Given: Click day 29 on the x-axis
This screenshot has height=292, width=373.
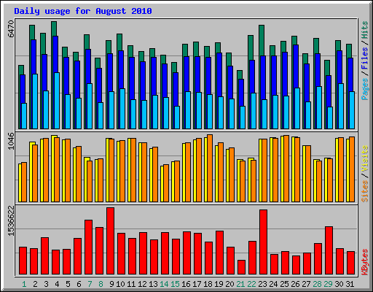Looking at the screenshot, I should (x=328, y=284).
